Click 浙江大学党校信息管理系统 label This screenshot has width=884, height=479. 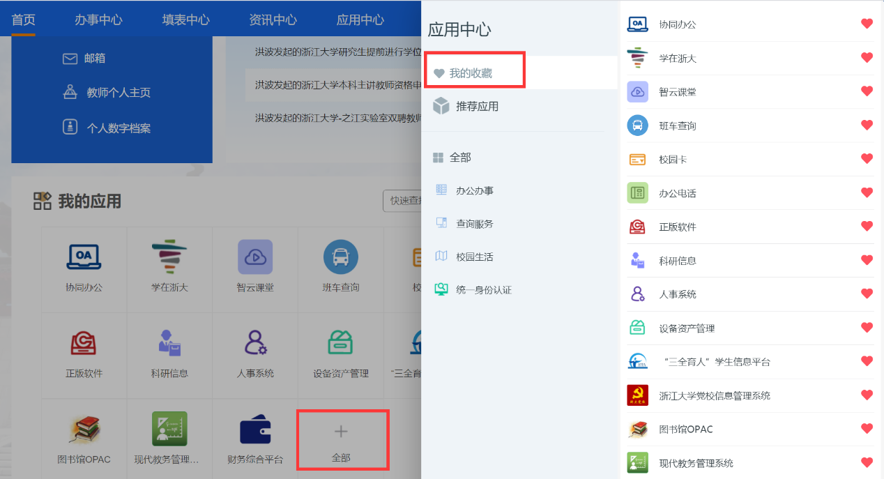tap(715, 395)
